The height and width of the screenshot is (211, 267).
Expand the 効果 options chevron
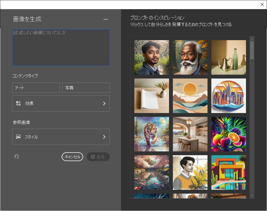pyautogui.click(x=104, y=104)
